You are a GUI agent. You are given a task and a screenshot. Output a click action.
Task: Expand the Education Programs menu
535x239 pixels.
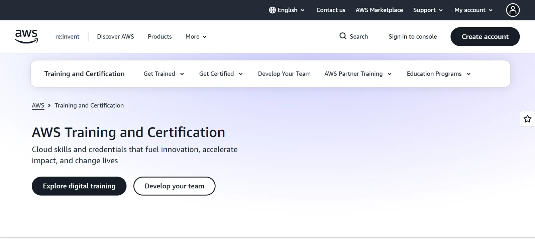[x=439, y=74]
